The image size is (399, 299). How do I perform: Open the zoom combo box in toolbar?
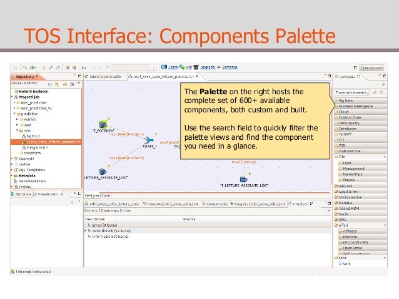click(x=134, y=67)
